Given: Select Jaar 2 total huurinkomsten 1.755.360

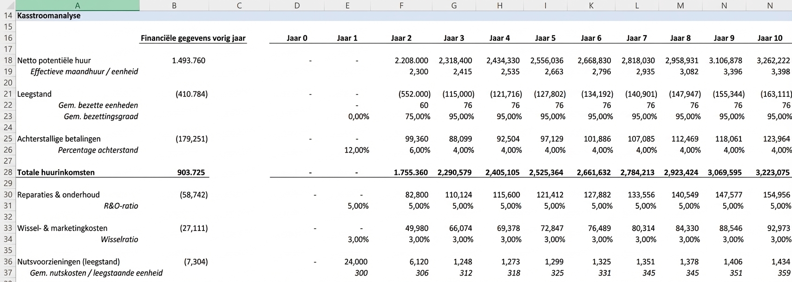Looking at the screenshot, I should (411, 173).
